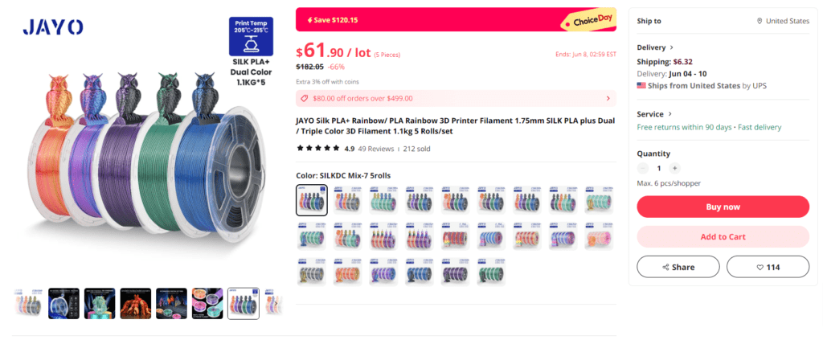Expand the Delivery details chevron
Image resolution: width=823 pixels, height=340 pixels.
pyautogui.click(x=672, y=47)
